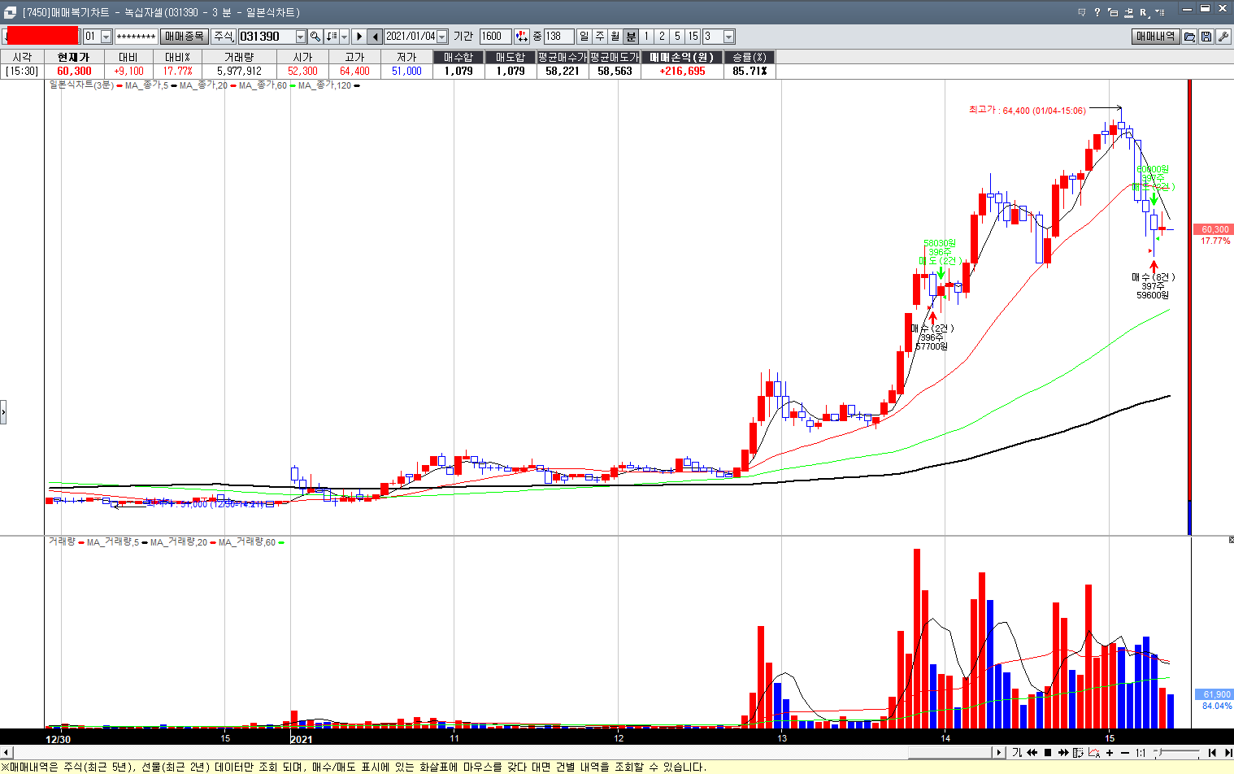
Task: Click the message balloon icon in title bar
Action: point(1082,12)
